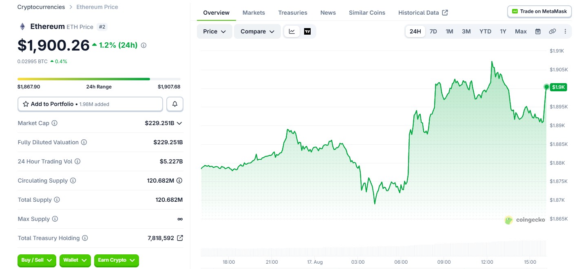Show Max Supply info icon
Viewport: 574px width, 269px height.
[55, 219]
